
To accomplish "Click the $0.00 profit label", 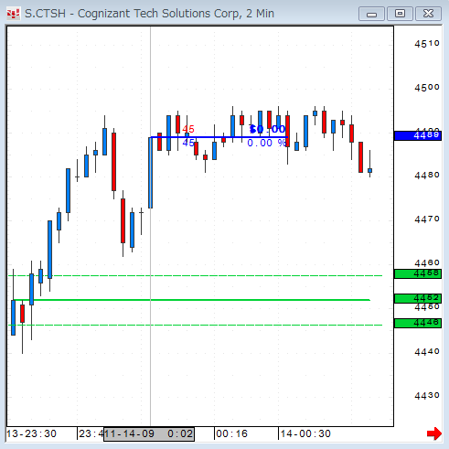I will (x=267, y=129).
